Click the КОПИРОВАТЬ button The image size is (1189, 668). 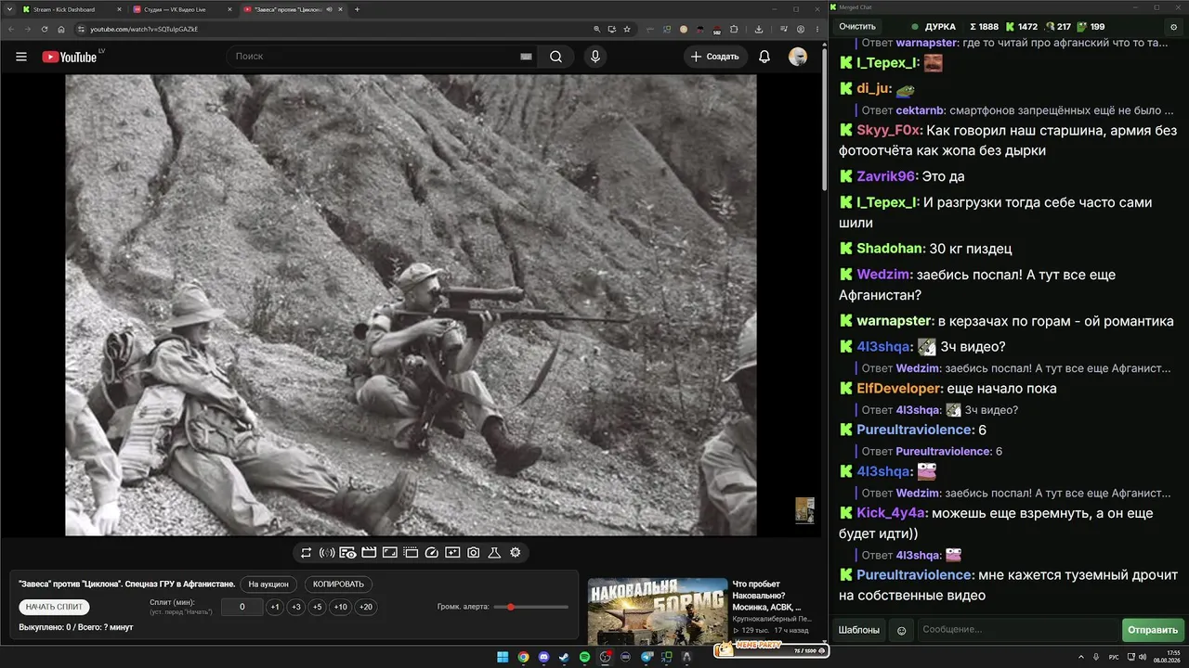pyautogui.click(x=338, y=584)
